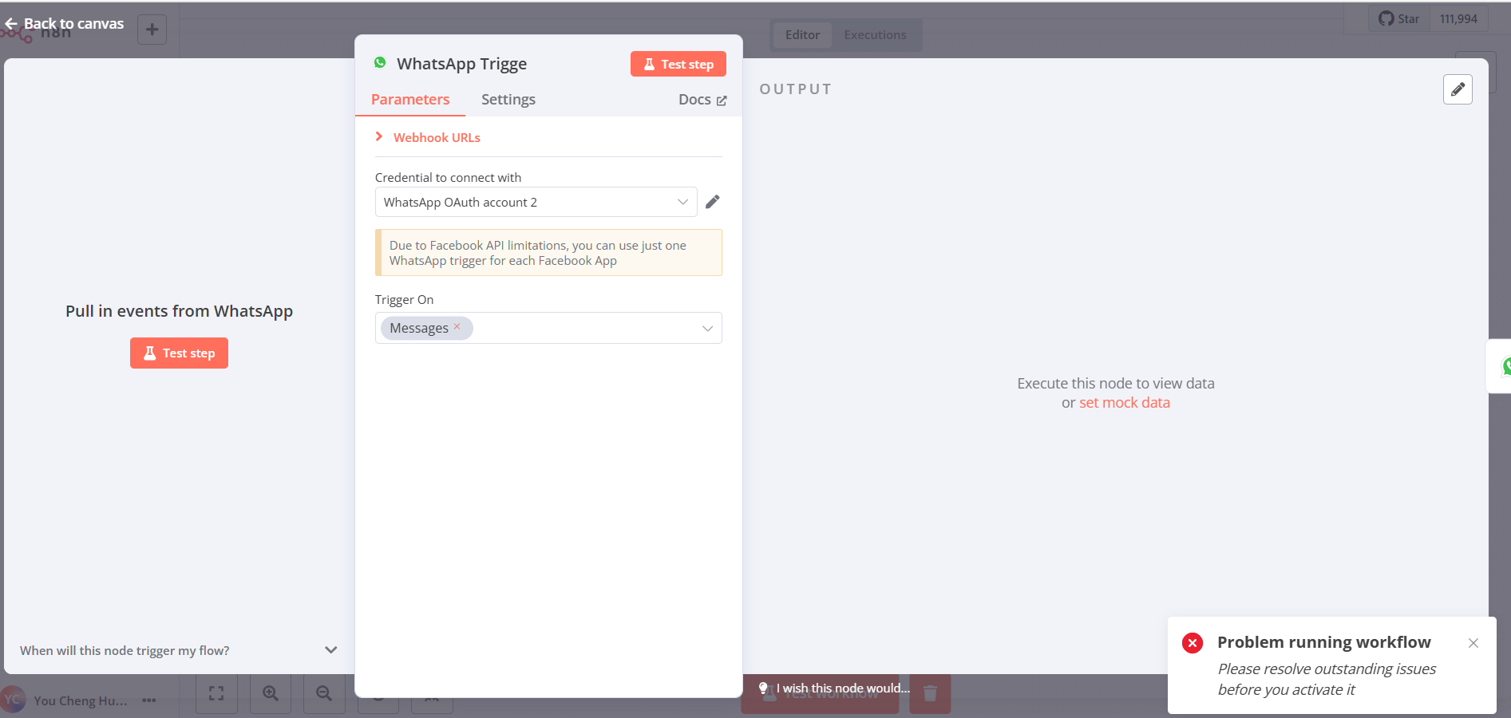Zoom out on canvas
The width and height of the screenshot is (1511, 718).
(324, 693)
